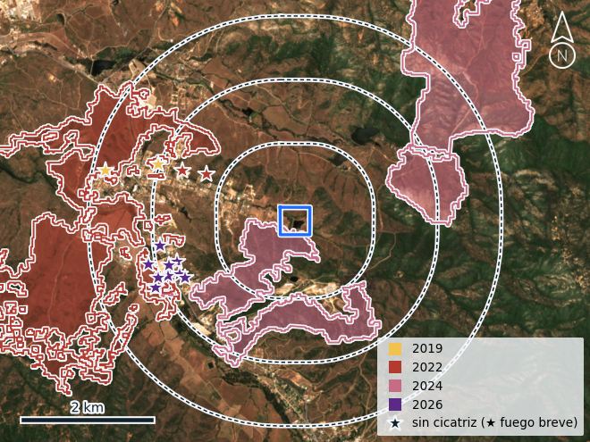Viewport: 590px width, 442px height.
Task: Click the leftmost purple 2026 star
Action: pos(148,264)
